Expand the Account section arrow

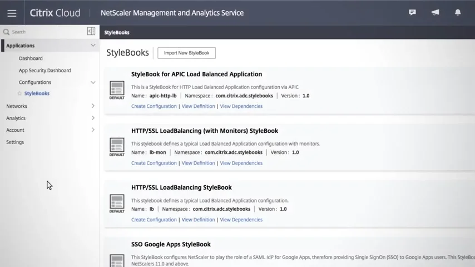(x=93, y=130)
